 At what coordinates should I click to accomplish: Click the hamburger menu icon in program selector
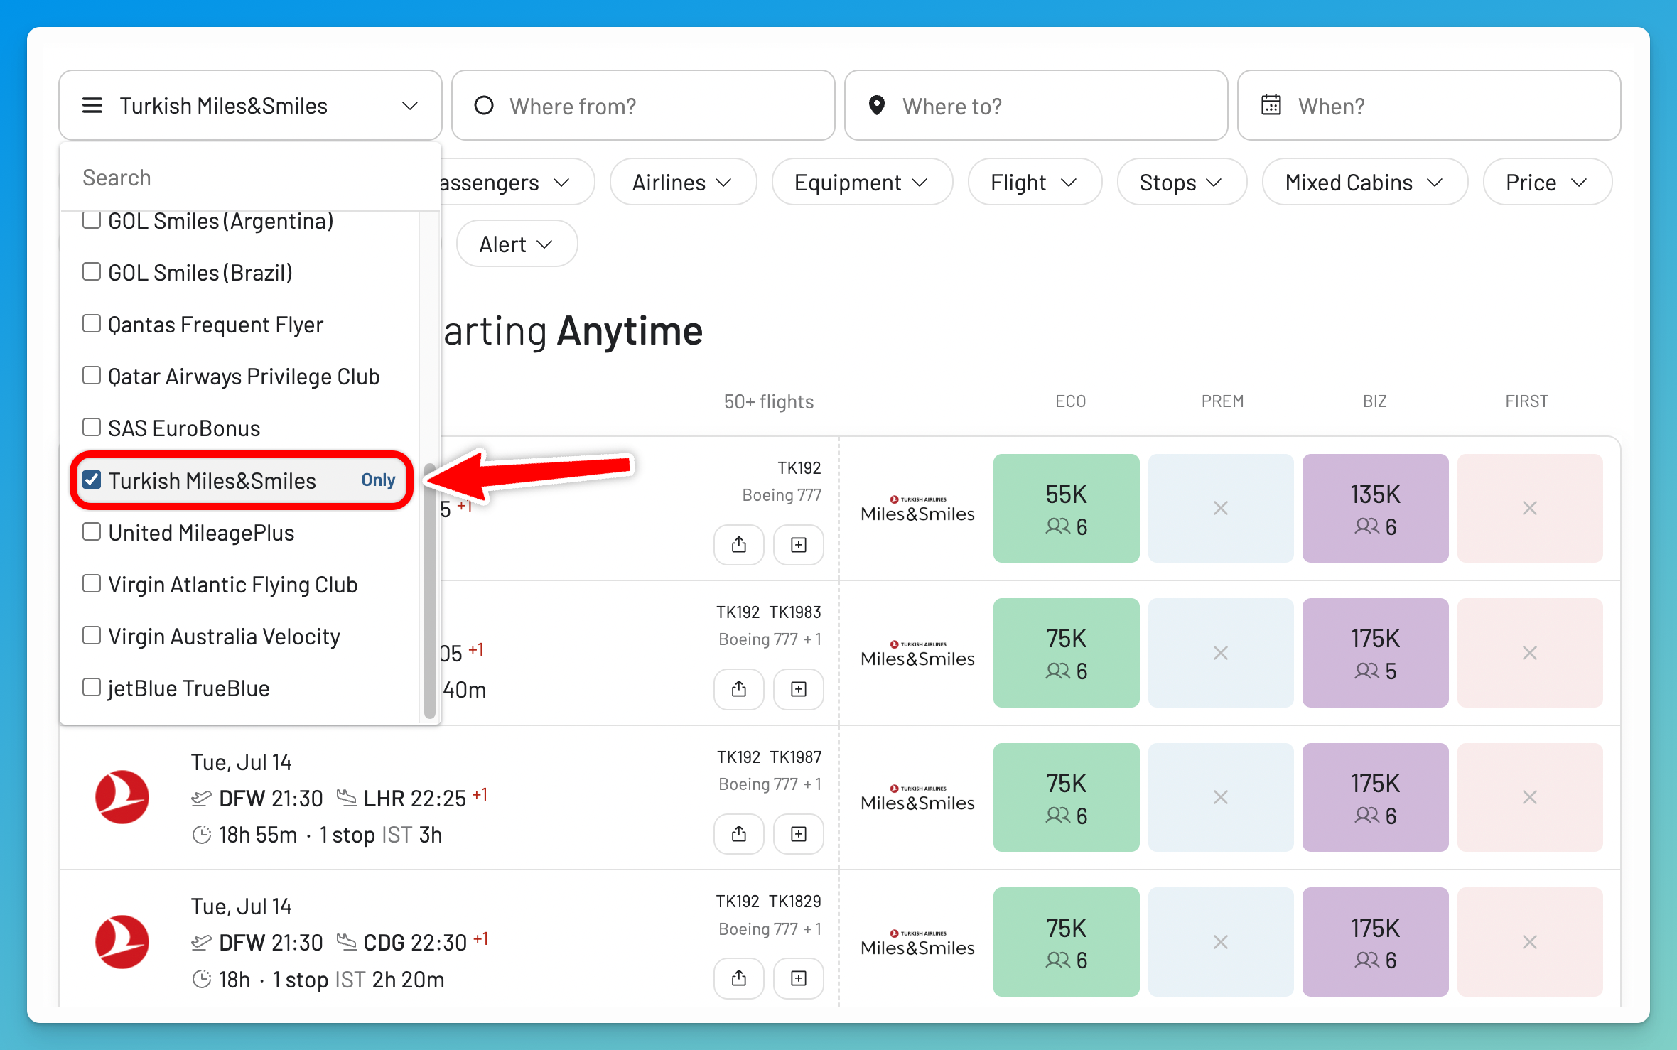click(92, 106)
